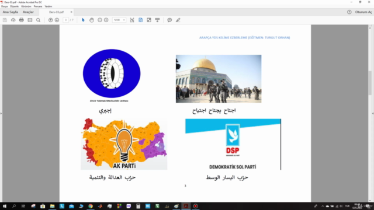Image resolution: width=374 pixels, height=210 pixels.
Task: Click the Oturum Aç sign-in button
Action: (363, 12)
